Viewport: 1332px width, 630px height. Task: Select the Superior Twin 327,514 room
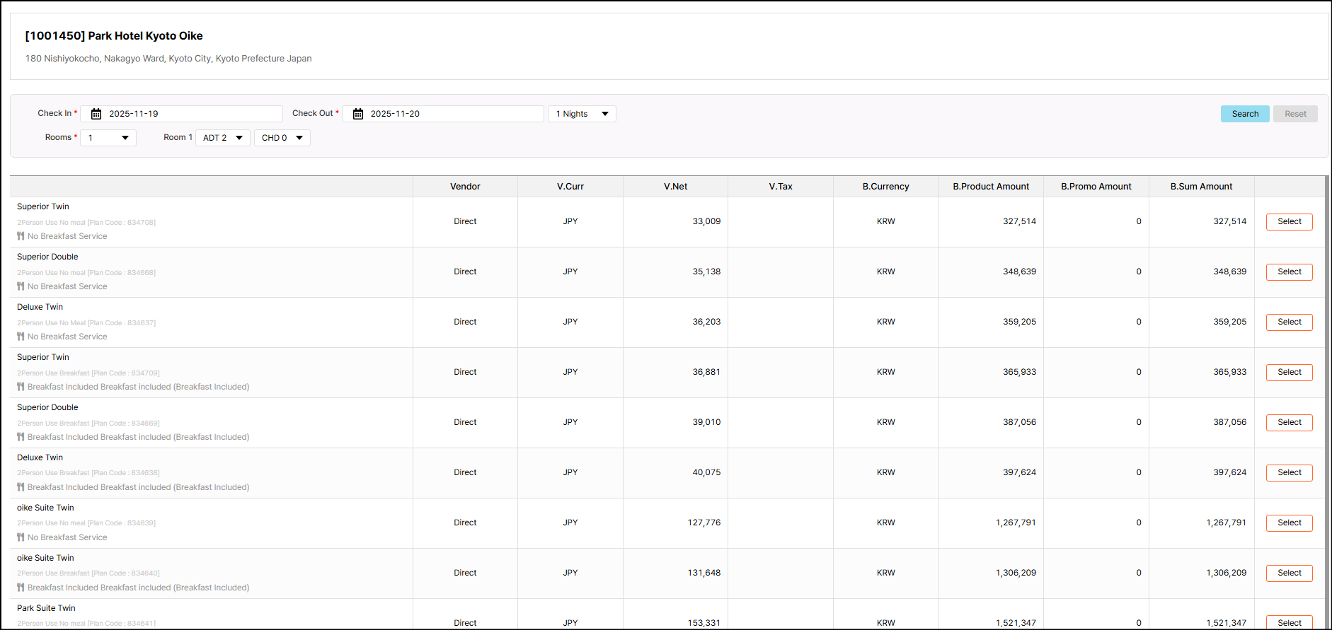[1289, 222]
